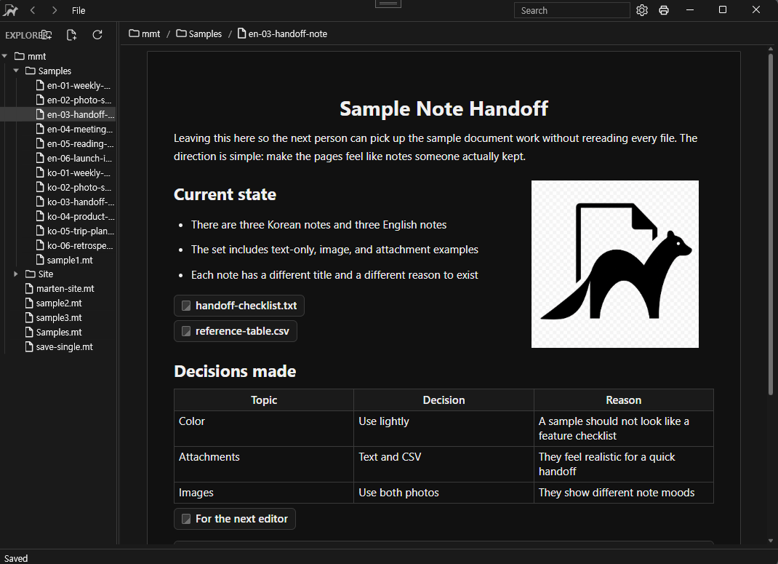This screenshot has width=778, height=564.
Task: Click the print icon
Action: pyautogui.click(x=664, y=10)
